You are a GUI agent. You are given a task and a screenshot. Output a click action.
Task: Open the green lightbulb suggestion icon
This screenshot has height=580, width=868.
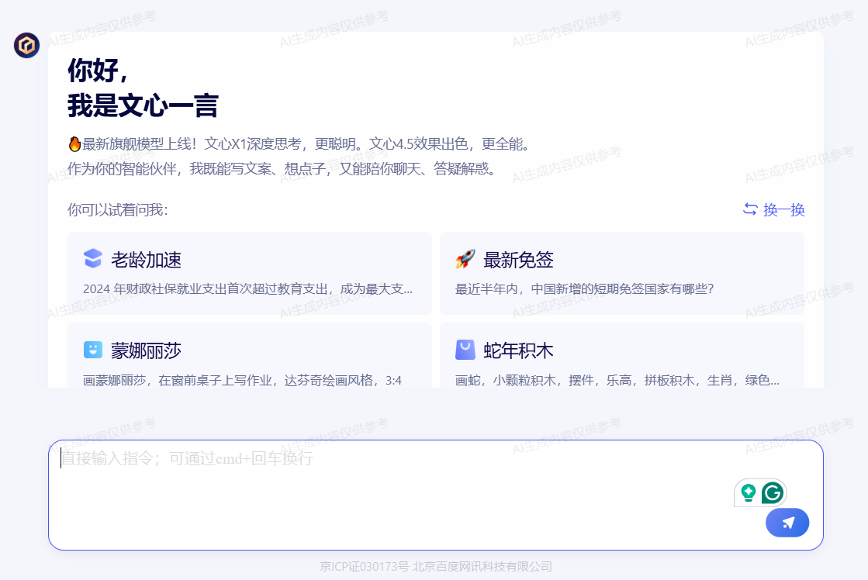coord(747,492)
